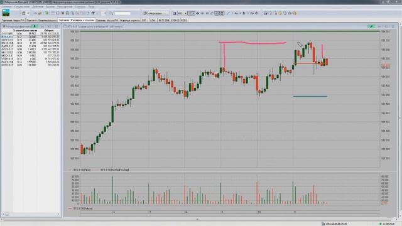Open the Сервисы menu
402x226 pixels.
tap(80, 7)
